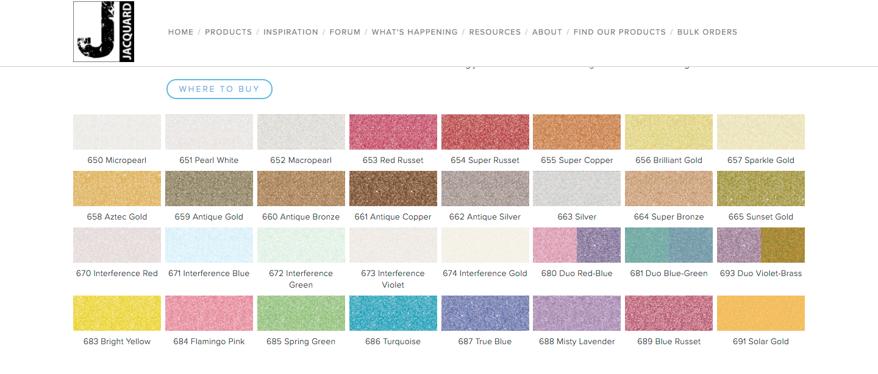Click the 671 Interference Blue label

pyautogui.click(x=209, y=274)
